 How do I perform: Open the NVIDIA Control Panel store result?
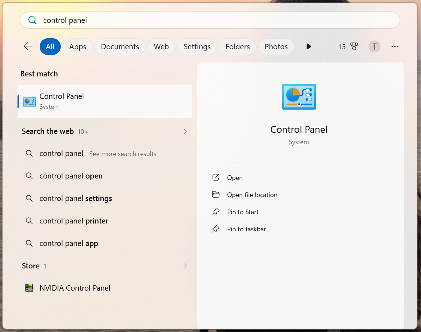(105, 288)
